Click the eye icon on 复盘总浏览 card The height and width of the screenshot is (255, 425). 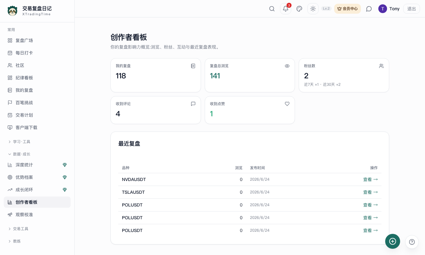(287, 66)
